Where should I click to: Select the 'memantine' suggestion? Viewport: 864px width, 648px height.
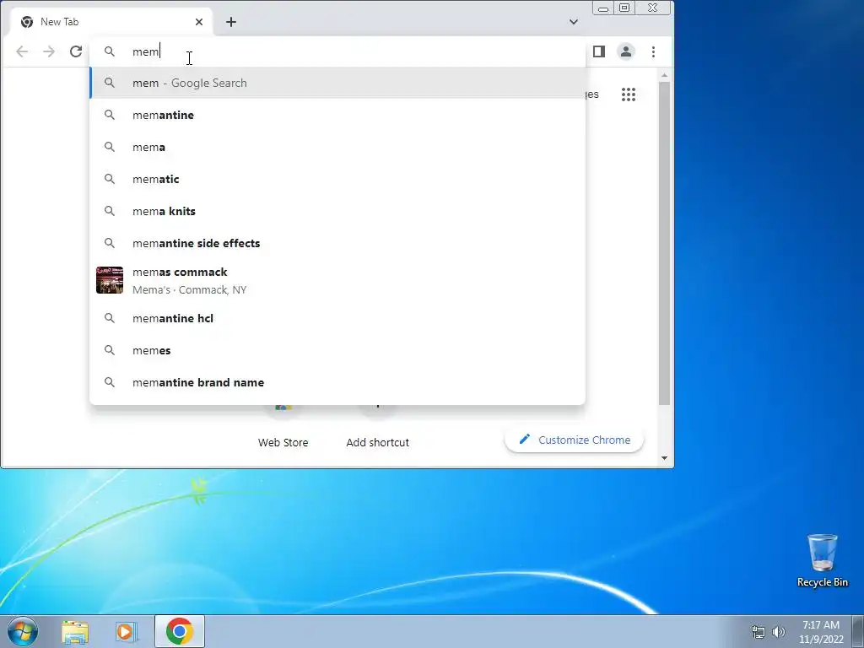[x=337, y=115]
